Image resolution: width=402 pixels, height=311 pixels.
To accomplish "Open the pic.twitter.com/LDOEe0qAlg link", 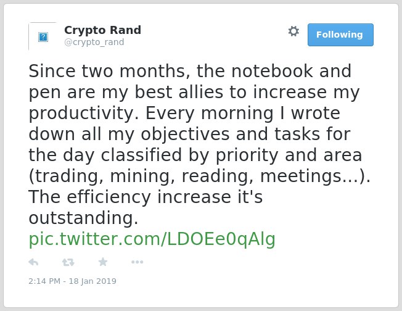I will coord(152,239).
